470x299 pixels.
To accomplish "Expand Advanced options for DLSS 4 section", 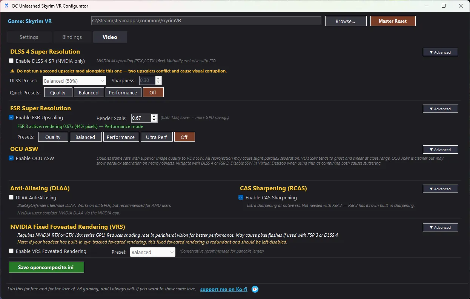I will coord(440,52).
